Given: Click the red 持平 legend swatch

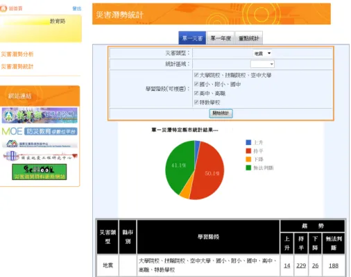Looking at the screenshot, I should [x=248, y=151].
